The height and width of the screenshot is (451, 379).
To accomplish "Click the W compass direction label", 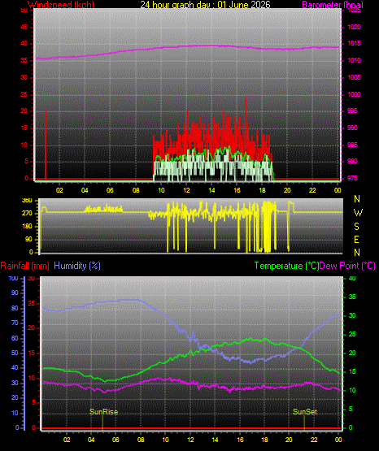I will pyautogui.click(x=358, y=213).
